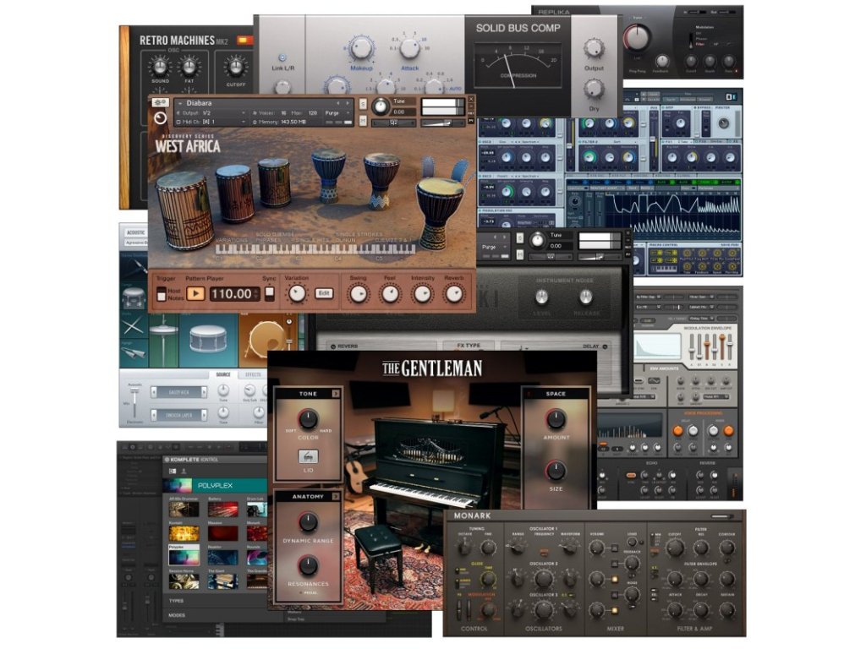
Task: Expand the Anatomy panel arrow
Action: tap(335, 497)
